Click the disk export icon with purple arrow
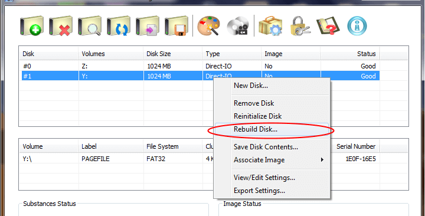This screenshot has height=216, width=425. point(148,26)
